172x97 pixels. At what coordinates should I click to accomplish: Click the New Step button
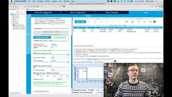pos(80,22)
